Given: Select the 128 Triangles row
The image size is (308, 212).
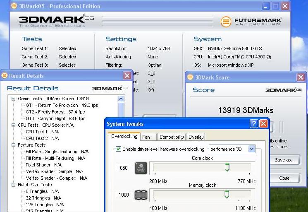Looking at the screenshot, I should [45, 205].
